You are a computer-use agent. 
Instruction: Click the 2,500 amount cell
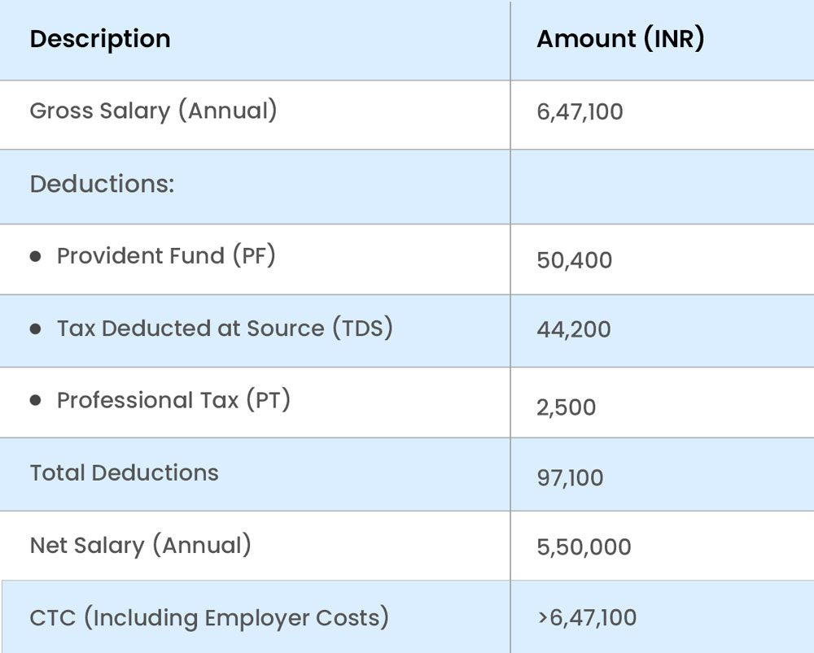(x=566, y=407)
